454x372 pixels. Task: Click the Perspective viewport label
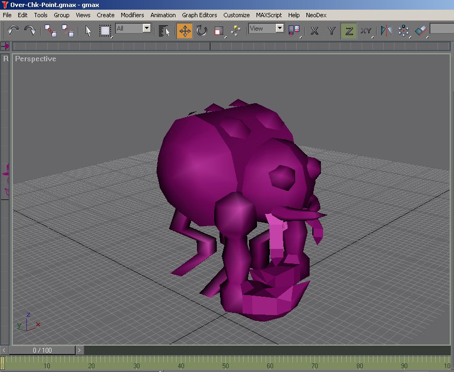click(35, 59)
